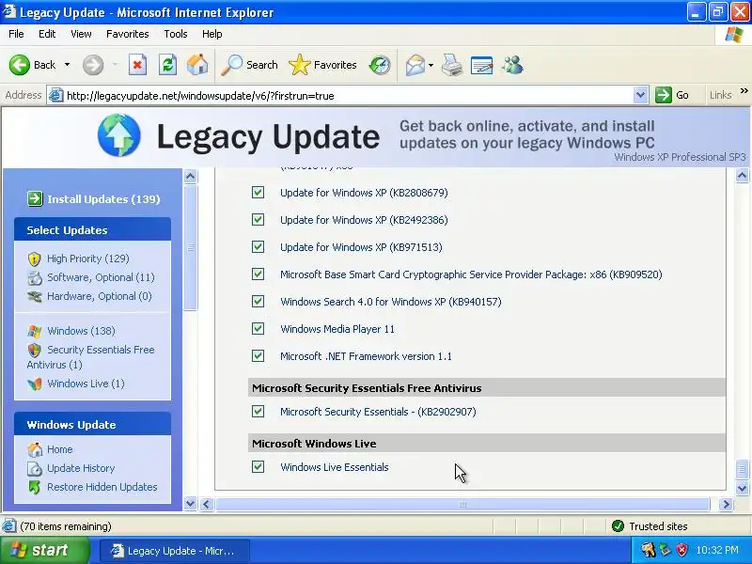Open the Edit menu
The image size is (752, 564).
click(47, 34)
